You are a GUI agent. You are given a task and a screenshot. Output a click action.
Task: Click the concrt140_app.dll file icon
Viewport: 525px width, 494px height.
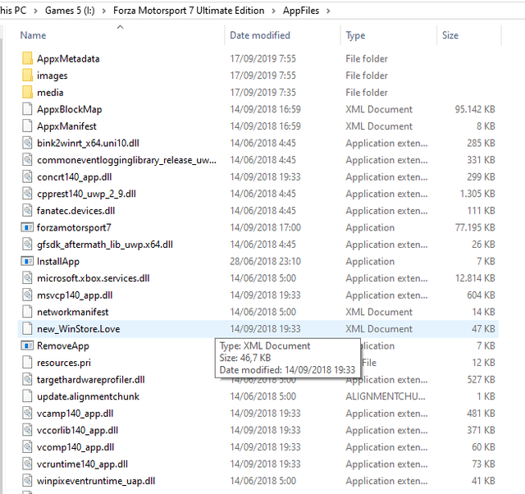pos(27,176)
